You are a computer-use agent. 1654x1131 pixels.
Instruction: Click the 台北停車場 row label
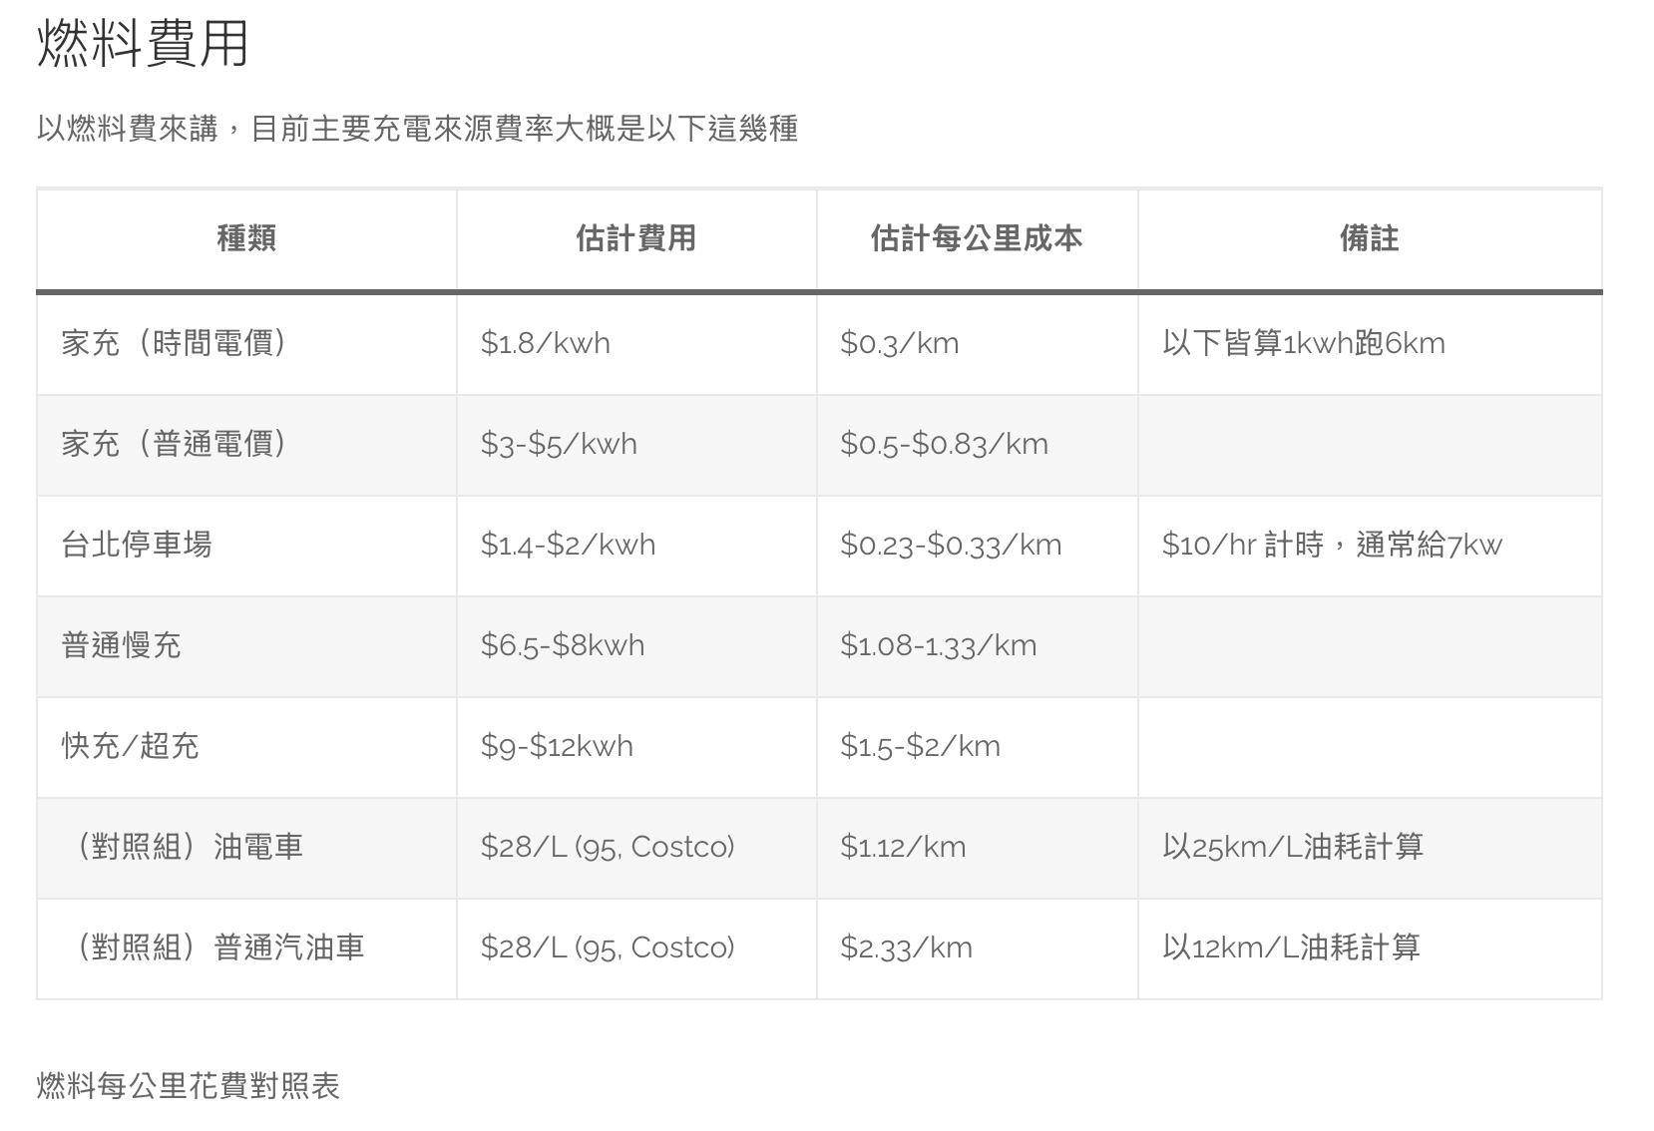point(137,545)
